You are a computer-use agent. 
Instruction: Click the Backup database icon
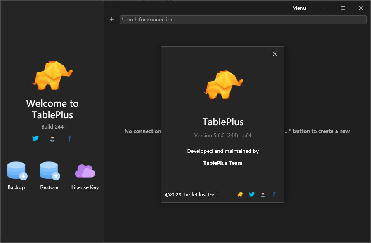click(17, 171)
